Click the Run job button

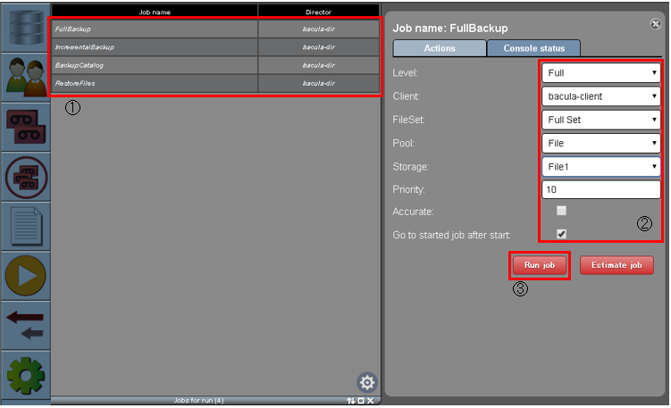pos(539,265)
